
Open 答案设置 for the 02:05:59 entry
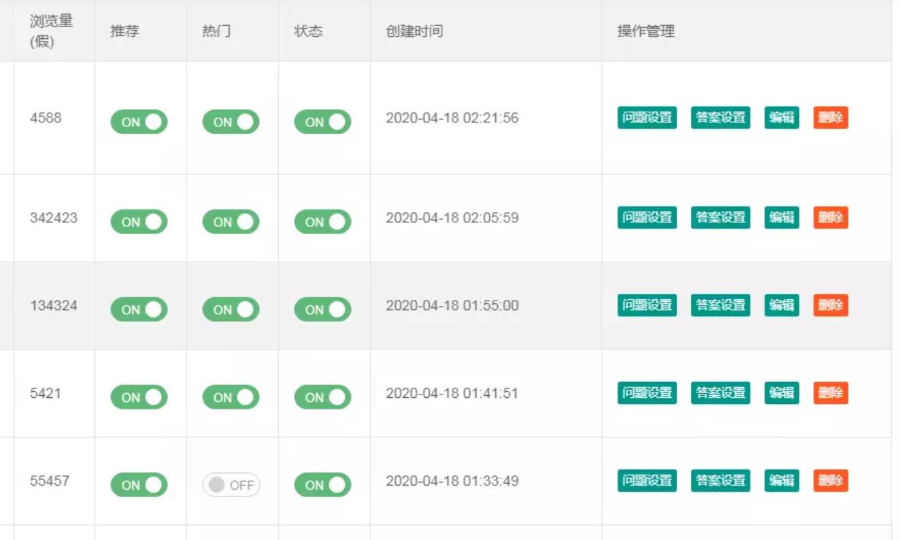pos(720,218)
